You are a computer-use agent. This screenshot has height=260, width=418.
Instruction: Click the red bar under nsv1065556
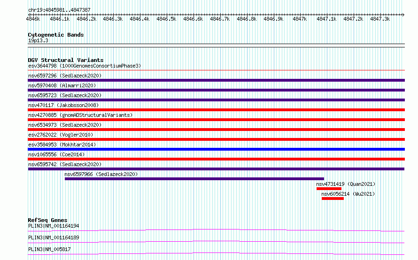pyautogui.click(x=216, y=159)
